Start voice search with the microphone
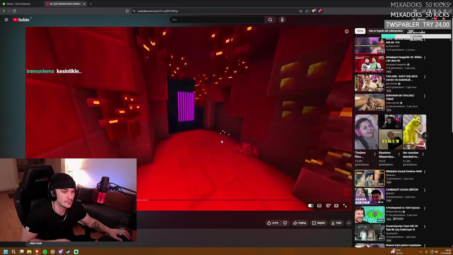Viewport: 453px width, 255px height. pyautogui.click(x=282, y=19)
